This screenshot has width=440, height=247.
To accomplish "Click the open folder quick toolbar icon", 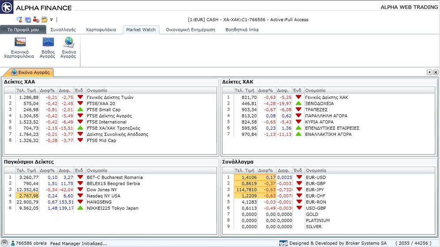I will tap(44, 20).
